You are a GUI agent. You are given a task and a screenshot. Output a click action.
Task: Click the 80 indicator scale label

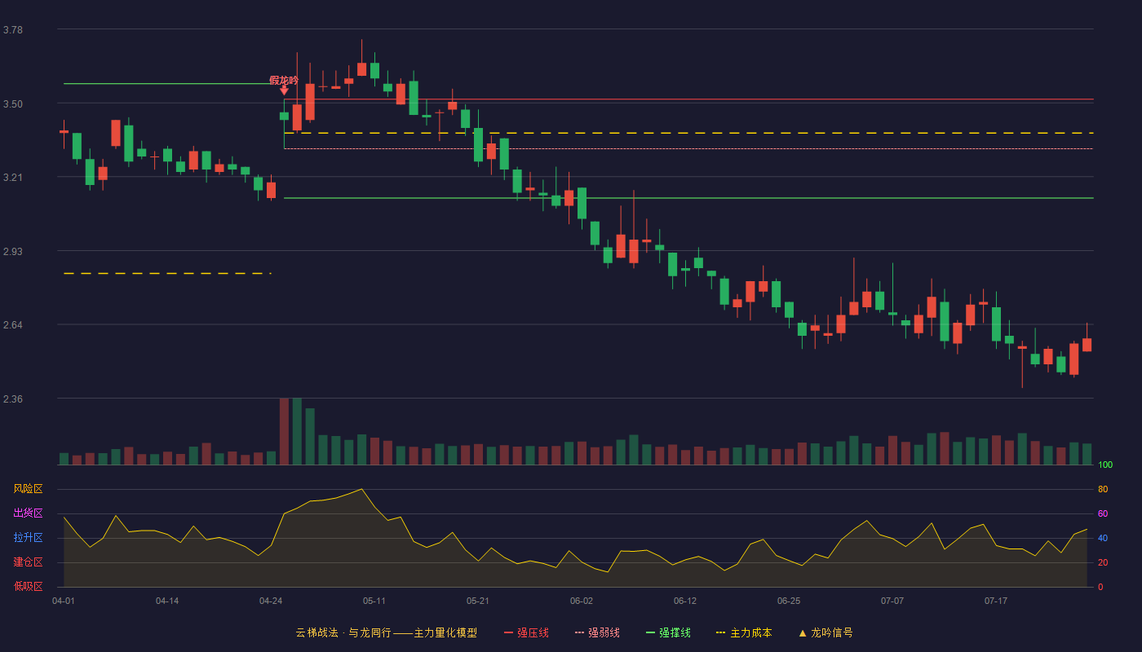[1103, 489]
